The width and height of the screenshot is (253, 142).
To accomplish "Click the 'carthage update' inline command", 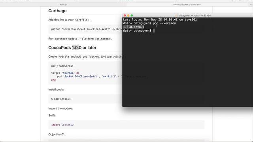I will [x=82, y=39].
